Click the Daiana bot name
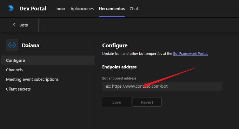 point(30,45)
